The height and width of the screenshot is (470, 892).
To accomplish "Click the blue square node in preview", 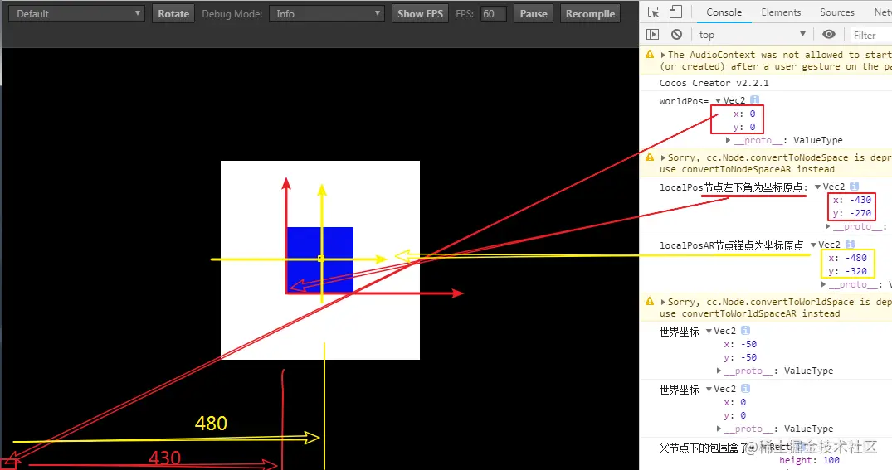I will click(x=320, y=259).
